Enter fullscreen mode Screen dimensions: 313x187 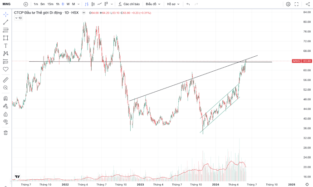pos(297,4)
